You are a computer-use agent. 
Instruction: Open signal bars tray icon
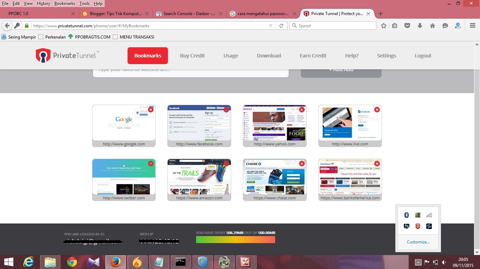click(x=429, y=215)
